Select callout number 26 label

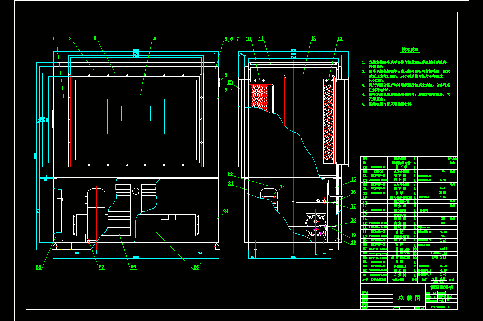[133, 267]
